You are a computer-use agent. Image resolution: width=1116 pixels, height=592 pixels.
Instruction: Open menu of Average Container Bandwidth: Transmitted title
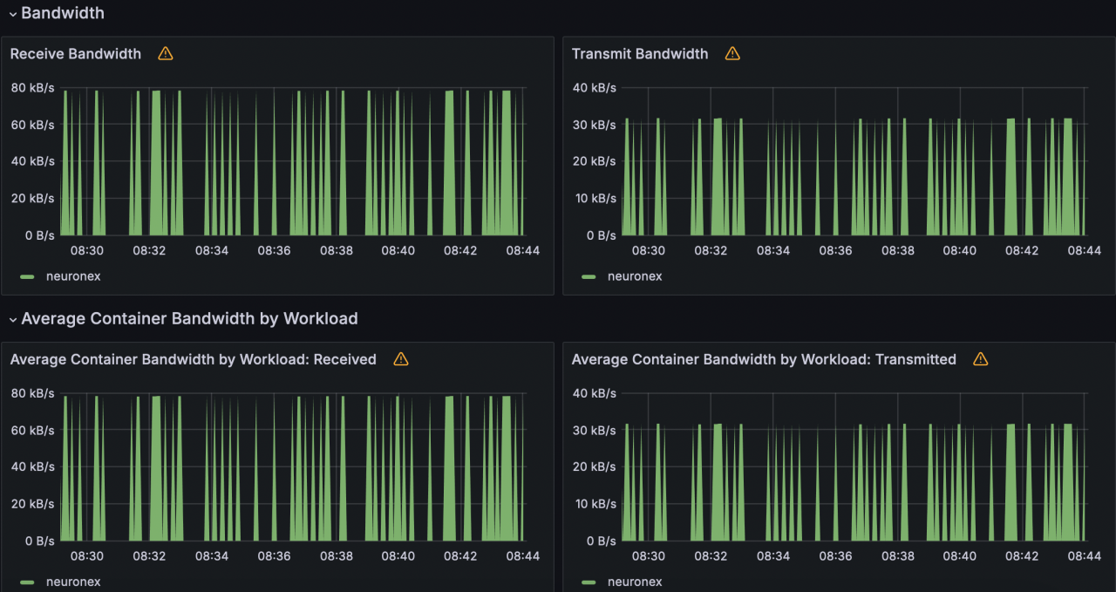point(764,359)
